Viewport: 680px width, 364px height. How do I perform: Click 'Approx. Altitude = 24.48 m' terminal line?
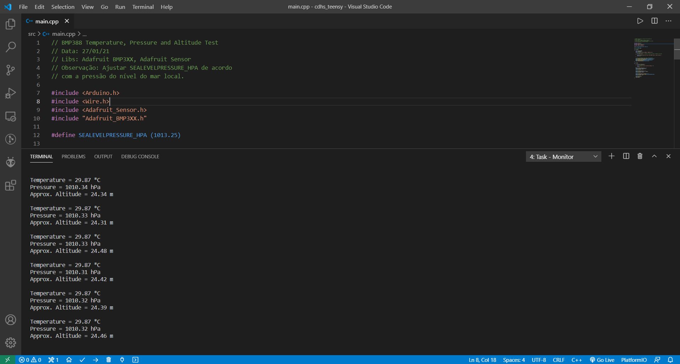pyautogui.click(x=72, y=251)
